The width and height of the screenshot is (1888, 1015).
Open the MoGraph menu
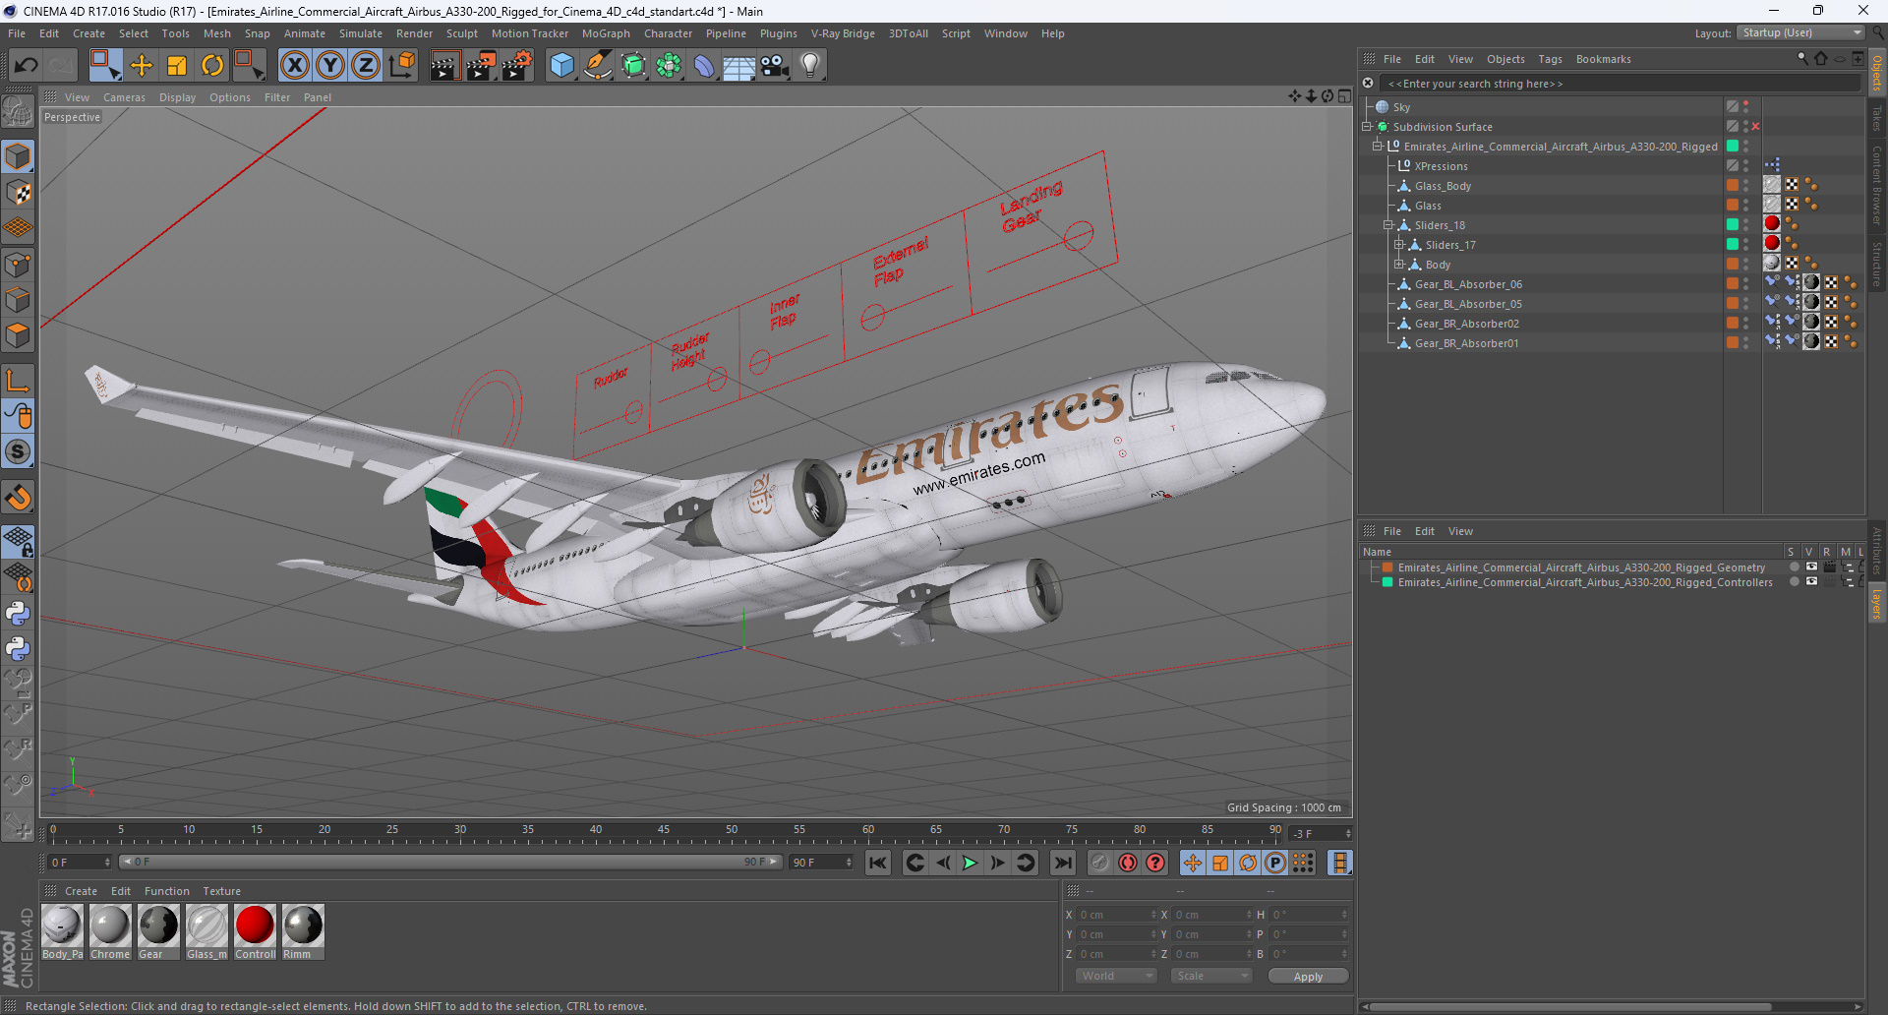[x=606, y=33]
